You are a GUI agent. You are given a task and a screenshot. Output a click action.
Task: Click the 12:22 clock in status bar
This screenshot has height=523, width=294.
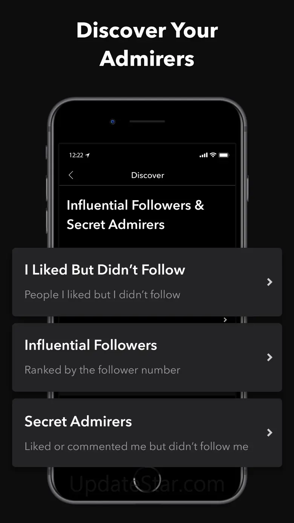pos(76,155)
